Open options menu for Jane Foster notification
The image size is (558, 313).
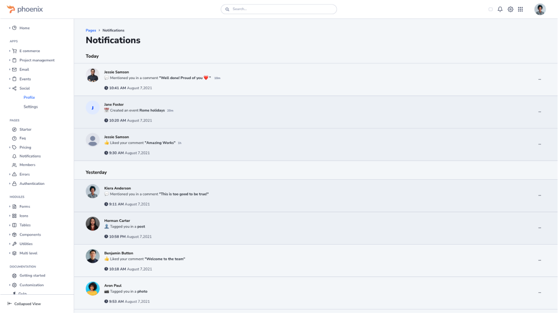(539, 112)
